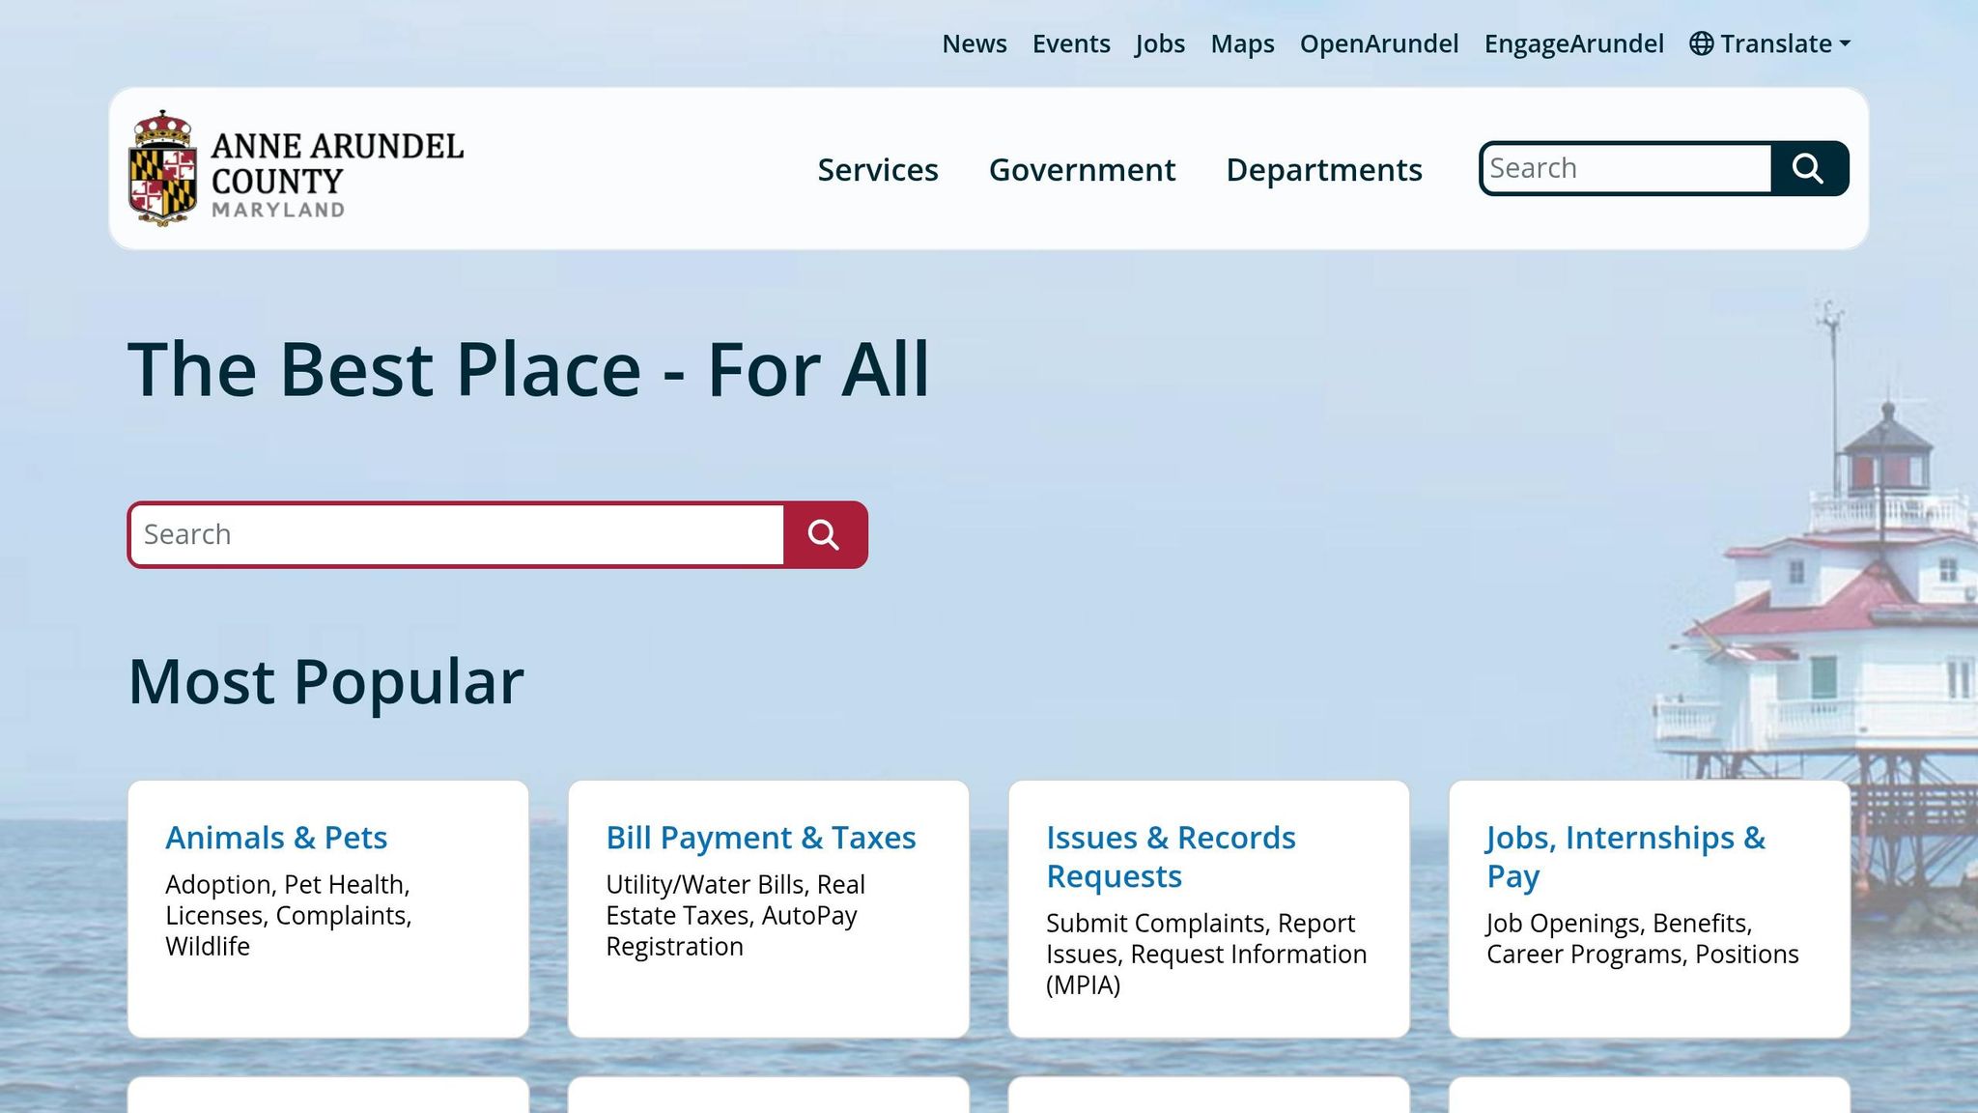Screen dimensions: 1978x1113
Task: Open the Services menu
Action: click(x=878, y=169)
